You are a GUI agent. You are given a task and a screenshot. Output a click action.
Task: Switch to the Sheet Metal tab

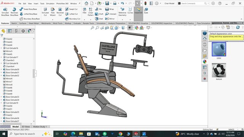point(34,23)
